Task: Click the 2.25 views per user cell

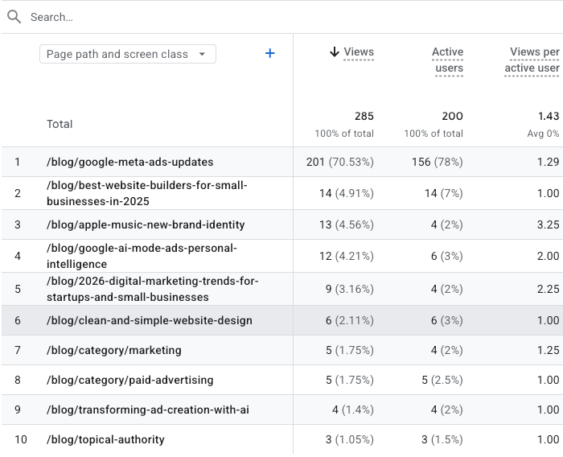Action: pos(549,289)
